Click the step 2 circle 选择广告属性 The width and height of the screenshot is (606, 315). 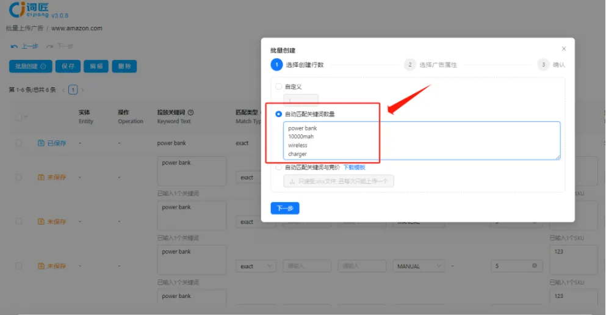click(410, 65)
